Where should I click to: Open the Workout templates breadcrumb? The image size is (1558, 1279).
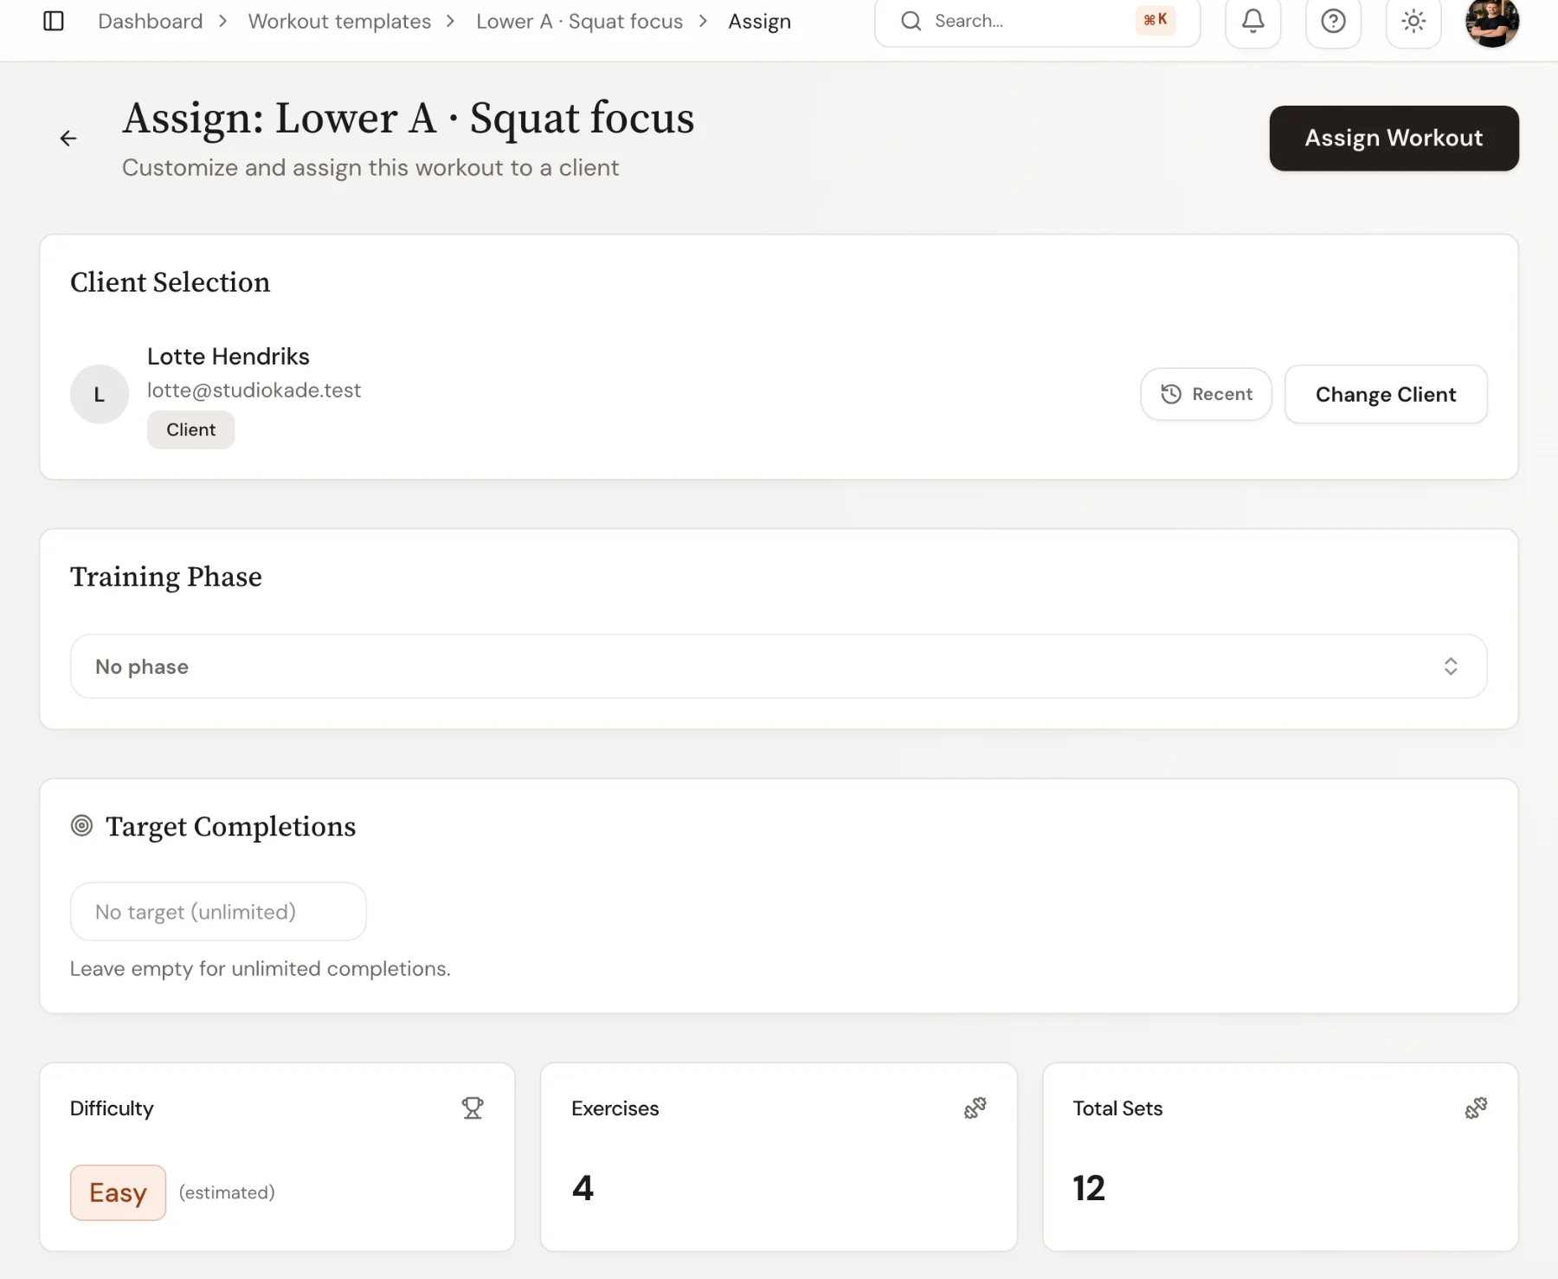339,21
